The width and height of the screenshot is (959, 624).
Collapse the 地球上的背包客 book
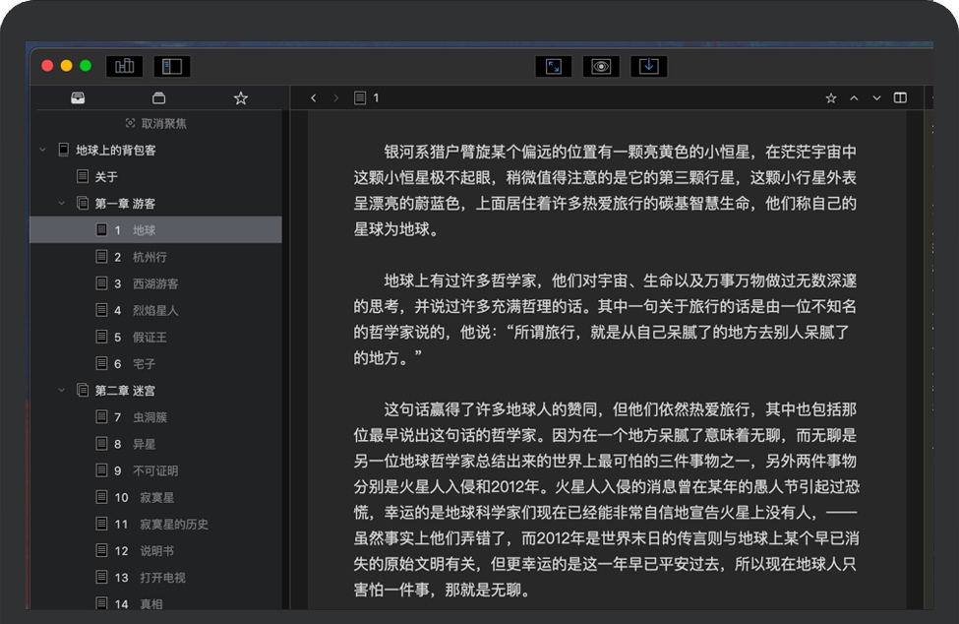(42, 151)
